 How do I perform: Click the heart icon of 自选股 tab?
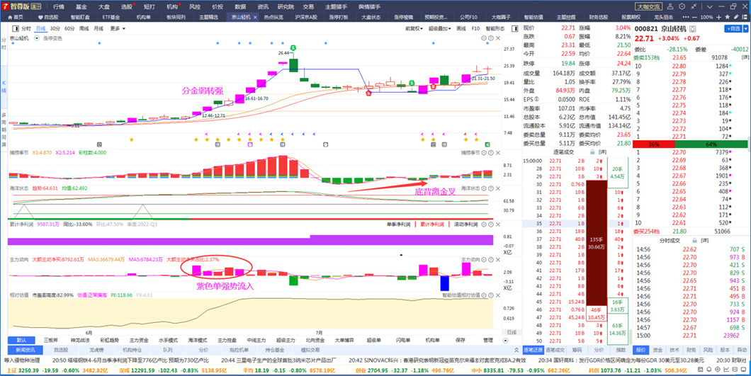(40, 17)
